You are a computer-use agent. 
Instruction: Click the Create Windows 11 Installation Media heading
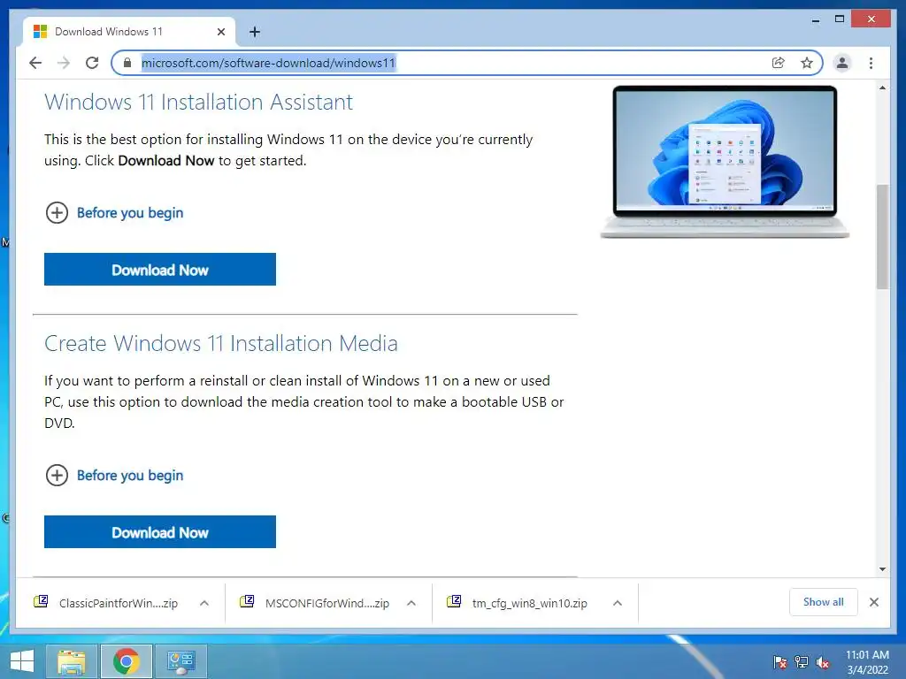pos(220,343)
